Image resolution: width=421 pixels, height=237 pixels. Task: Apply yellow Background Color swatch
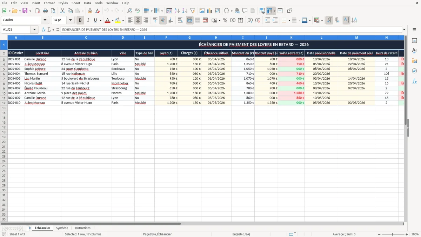click(x=118, y=20)
